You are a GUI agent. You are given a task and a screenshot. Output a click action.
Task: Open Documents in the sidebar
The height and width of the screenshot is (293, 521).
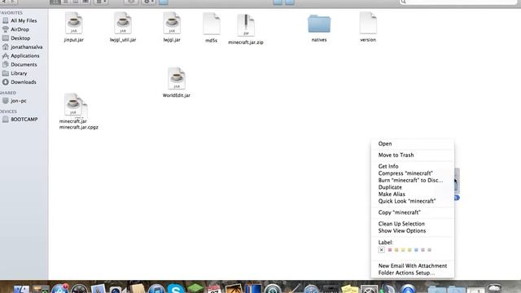pyautogui.click(x=24, y=64)
